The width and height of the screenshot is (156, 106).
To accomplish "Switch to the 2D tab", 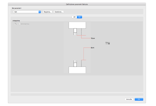I will (x=74, y=17).
